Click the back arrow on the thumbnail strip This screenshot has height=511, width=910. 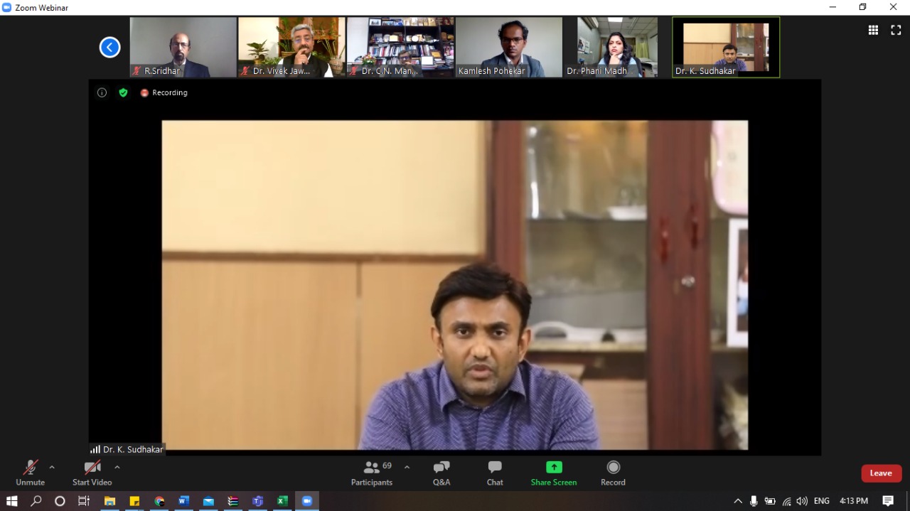click(109, 48)
